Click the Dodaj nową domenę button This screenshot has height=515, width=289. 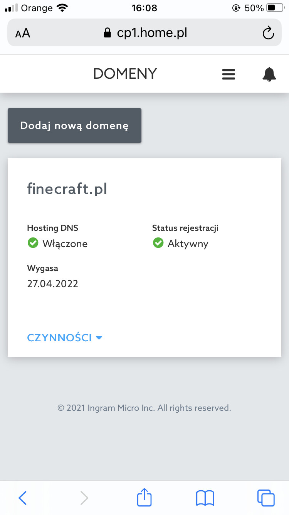tap(74, 125)
